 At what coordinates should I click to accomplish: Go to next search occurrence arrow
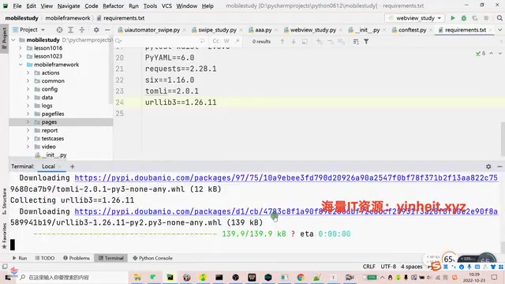(x=294, y=41)
